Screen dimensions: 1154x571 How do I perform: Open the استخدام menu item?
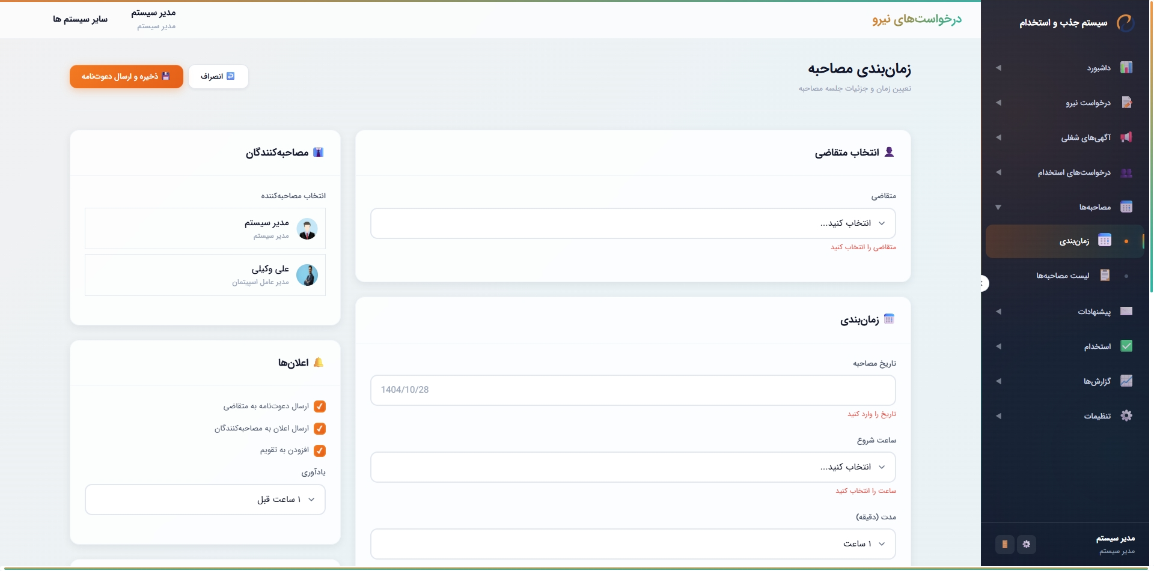tap(1065, 346)
